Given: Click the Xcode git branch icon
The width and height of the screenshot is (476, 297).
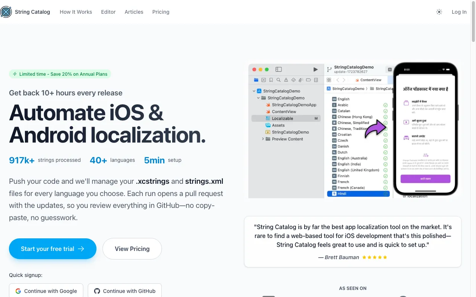Looking at the screenshot, I should 329,69.
